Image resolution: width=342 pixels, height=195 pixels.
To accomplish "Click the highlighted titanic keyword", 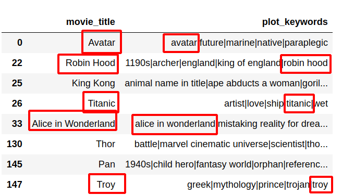I will 299,103.
